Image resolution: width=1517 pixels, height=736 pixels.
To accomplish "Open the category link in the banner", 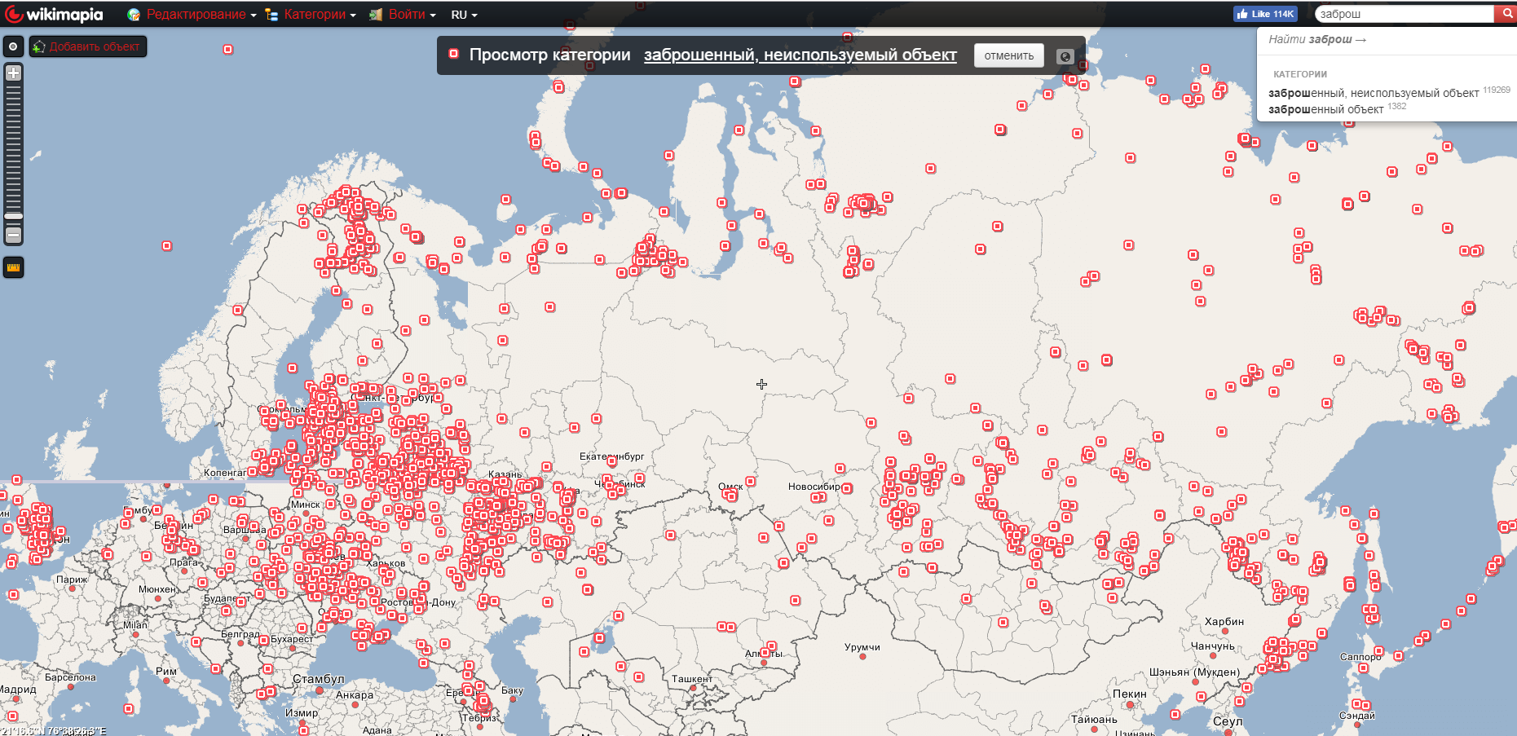I will tap(800, 55).
